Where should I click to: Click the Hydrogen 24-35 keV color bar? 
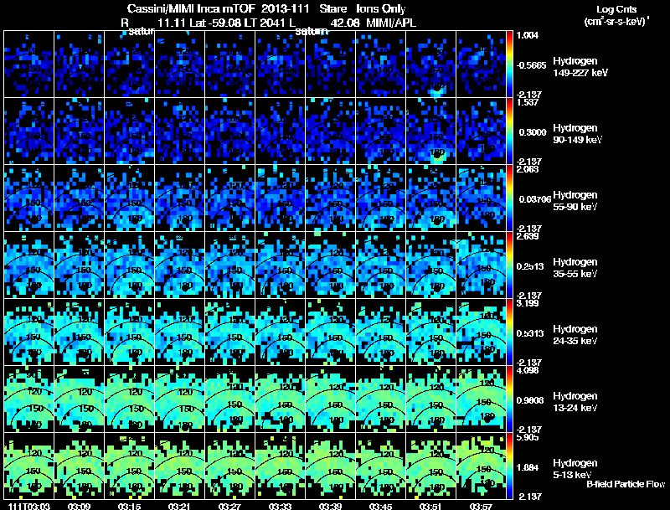click(x=509, y=332)
